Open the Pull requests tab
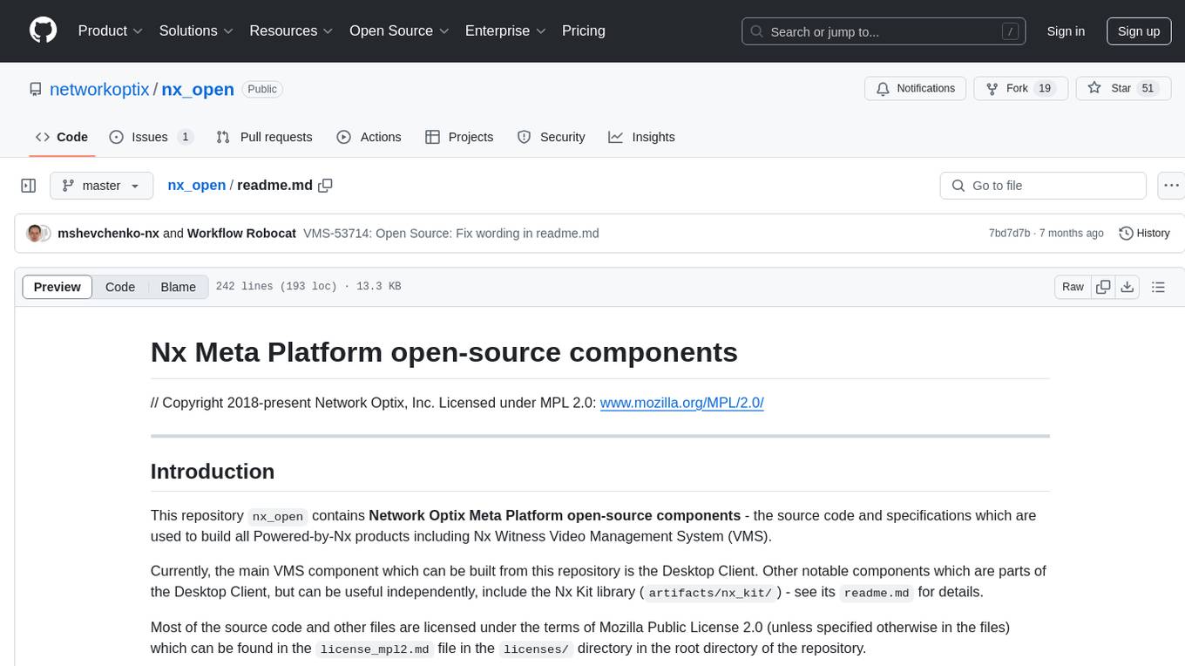The image size is (1185, 666). [264, 137]
